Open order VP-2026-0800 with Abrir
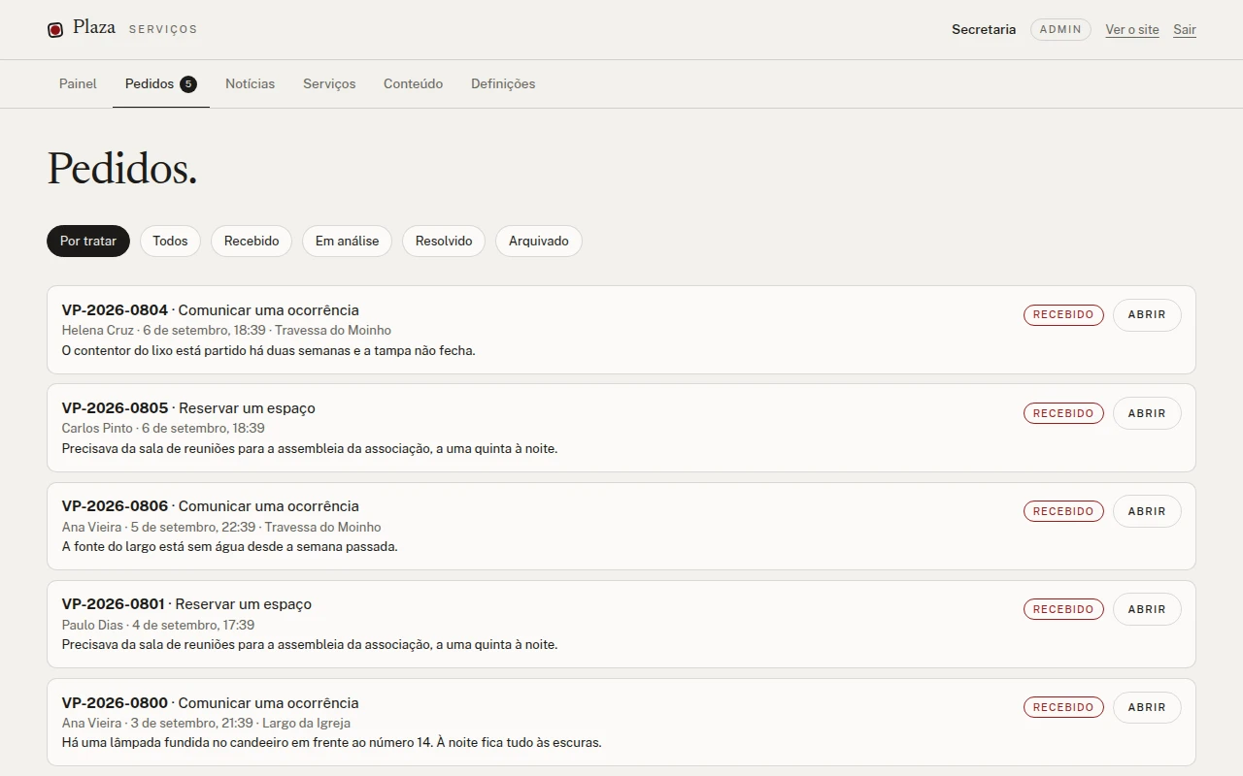 1147,707
